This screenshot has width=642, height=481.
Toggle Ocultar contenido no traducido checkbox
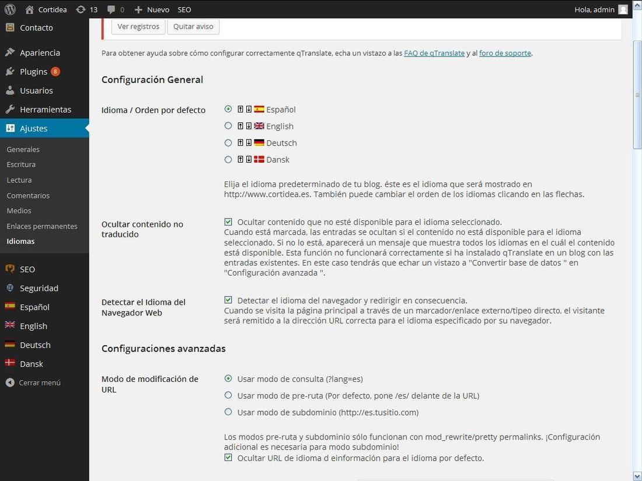click(228, 222)
